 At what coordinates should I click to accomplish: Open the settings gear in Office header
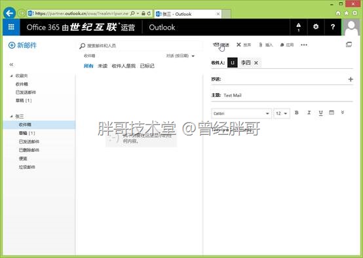[x=316, y=27]
